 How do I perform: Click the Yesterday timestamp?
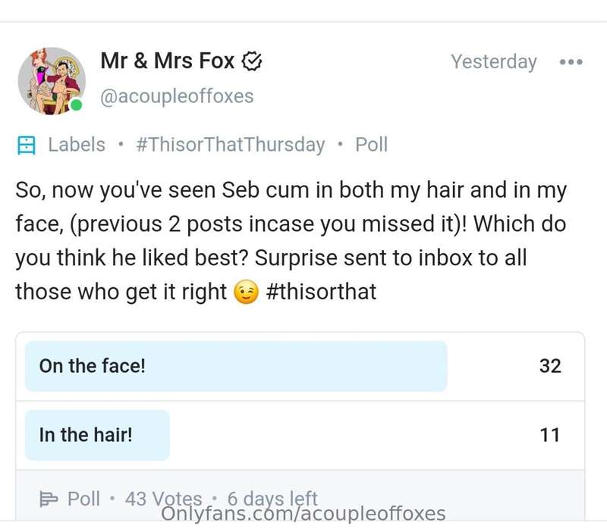coord(493,62)
